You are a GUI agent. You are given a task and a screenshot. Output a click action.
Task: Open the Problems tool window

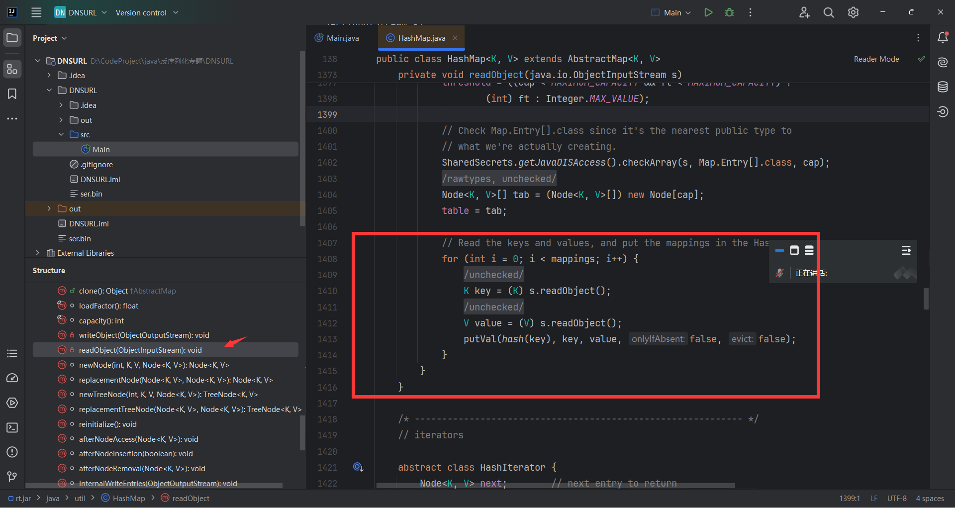tap(12, 452)
